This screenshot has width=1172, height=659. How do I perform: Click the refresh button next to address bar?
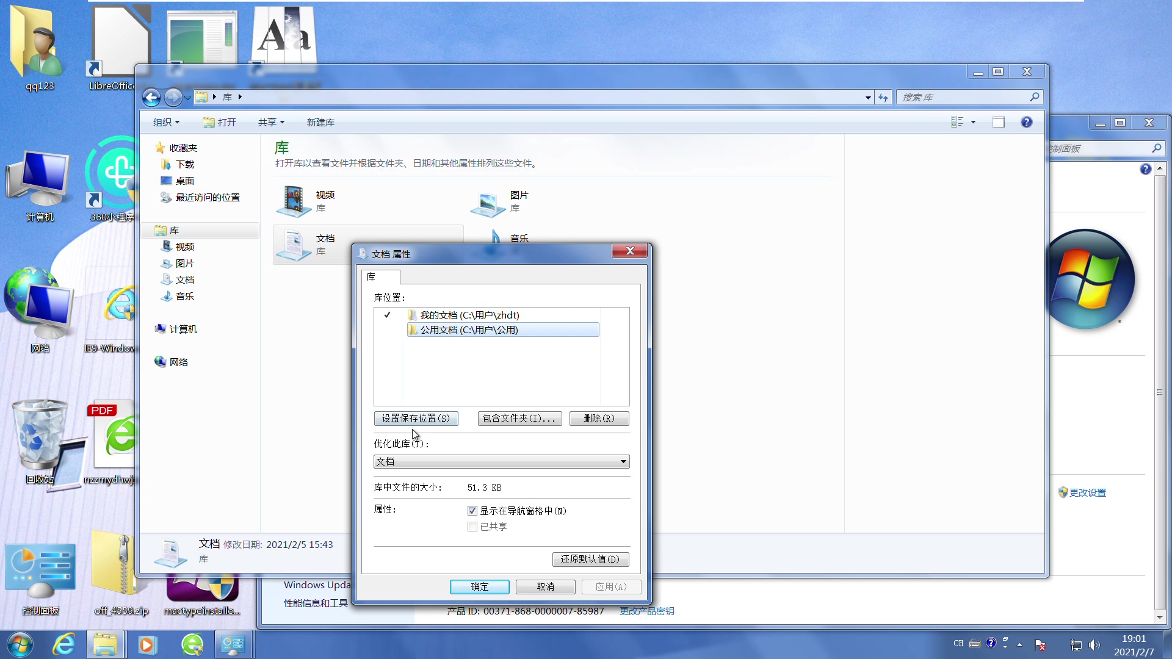(883, 97)
